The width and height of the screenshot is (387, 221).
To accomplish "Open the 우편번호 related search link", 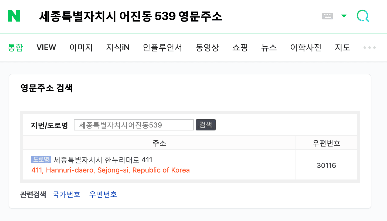I will click(103, 194).
